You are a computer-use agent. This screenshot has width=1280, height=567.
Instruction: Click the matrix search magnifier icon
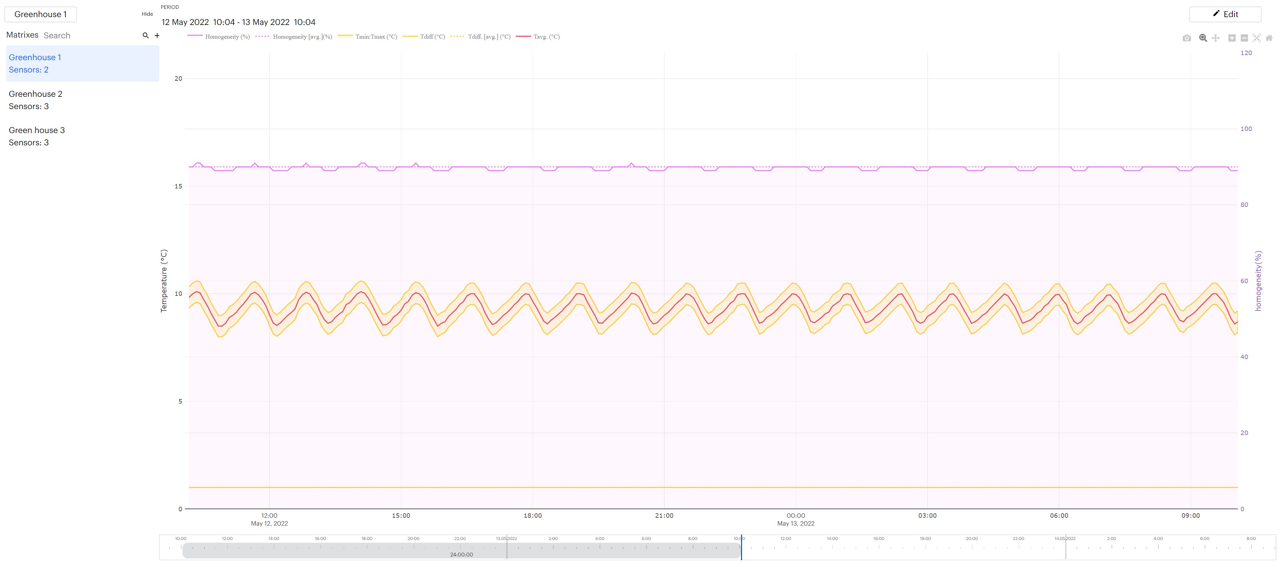pos(146,35)
